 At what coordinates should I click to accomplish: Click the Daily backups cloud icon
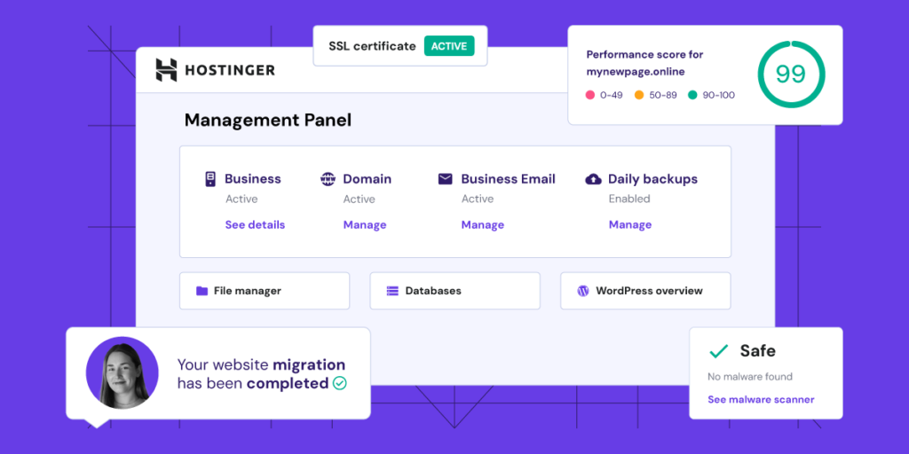click(x=594, y=179)
